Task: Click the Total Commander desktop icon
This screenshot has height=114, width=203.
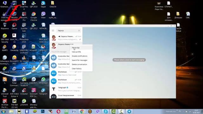Action: click(14, 82)
